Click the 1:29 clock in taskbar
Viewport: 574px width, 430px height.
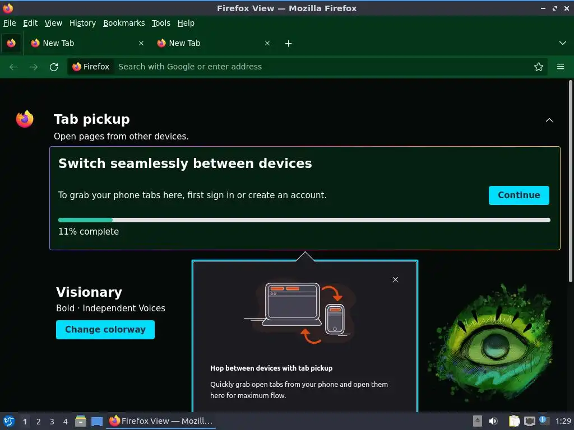563,421
